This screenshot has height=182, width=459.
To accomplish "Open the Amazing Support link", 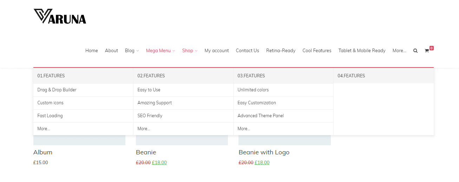I will coord(155,103).
